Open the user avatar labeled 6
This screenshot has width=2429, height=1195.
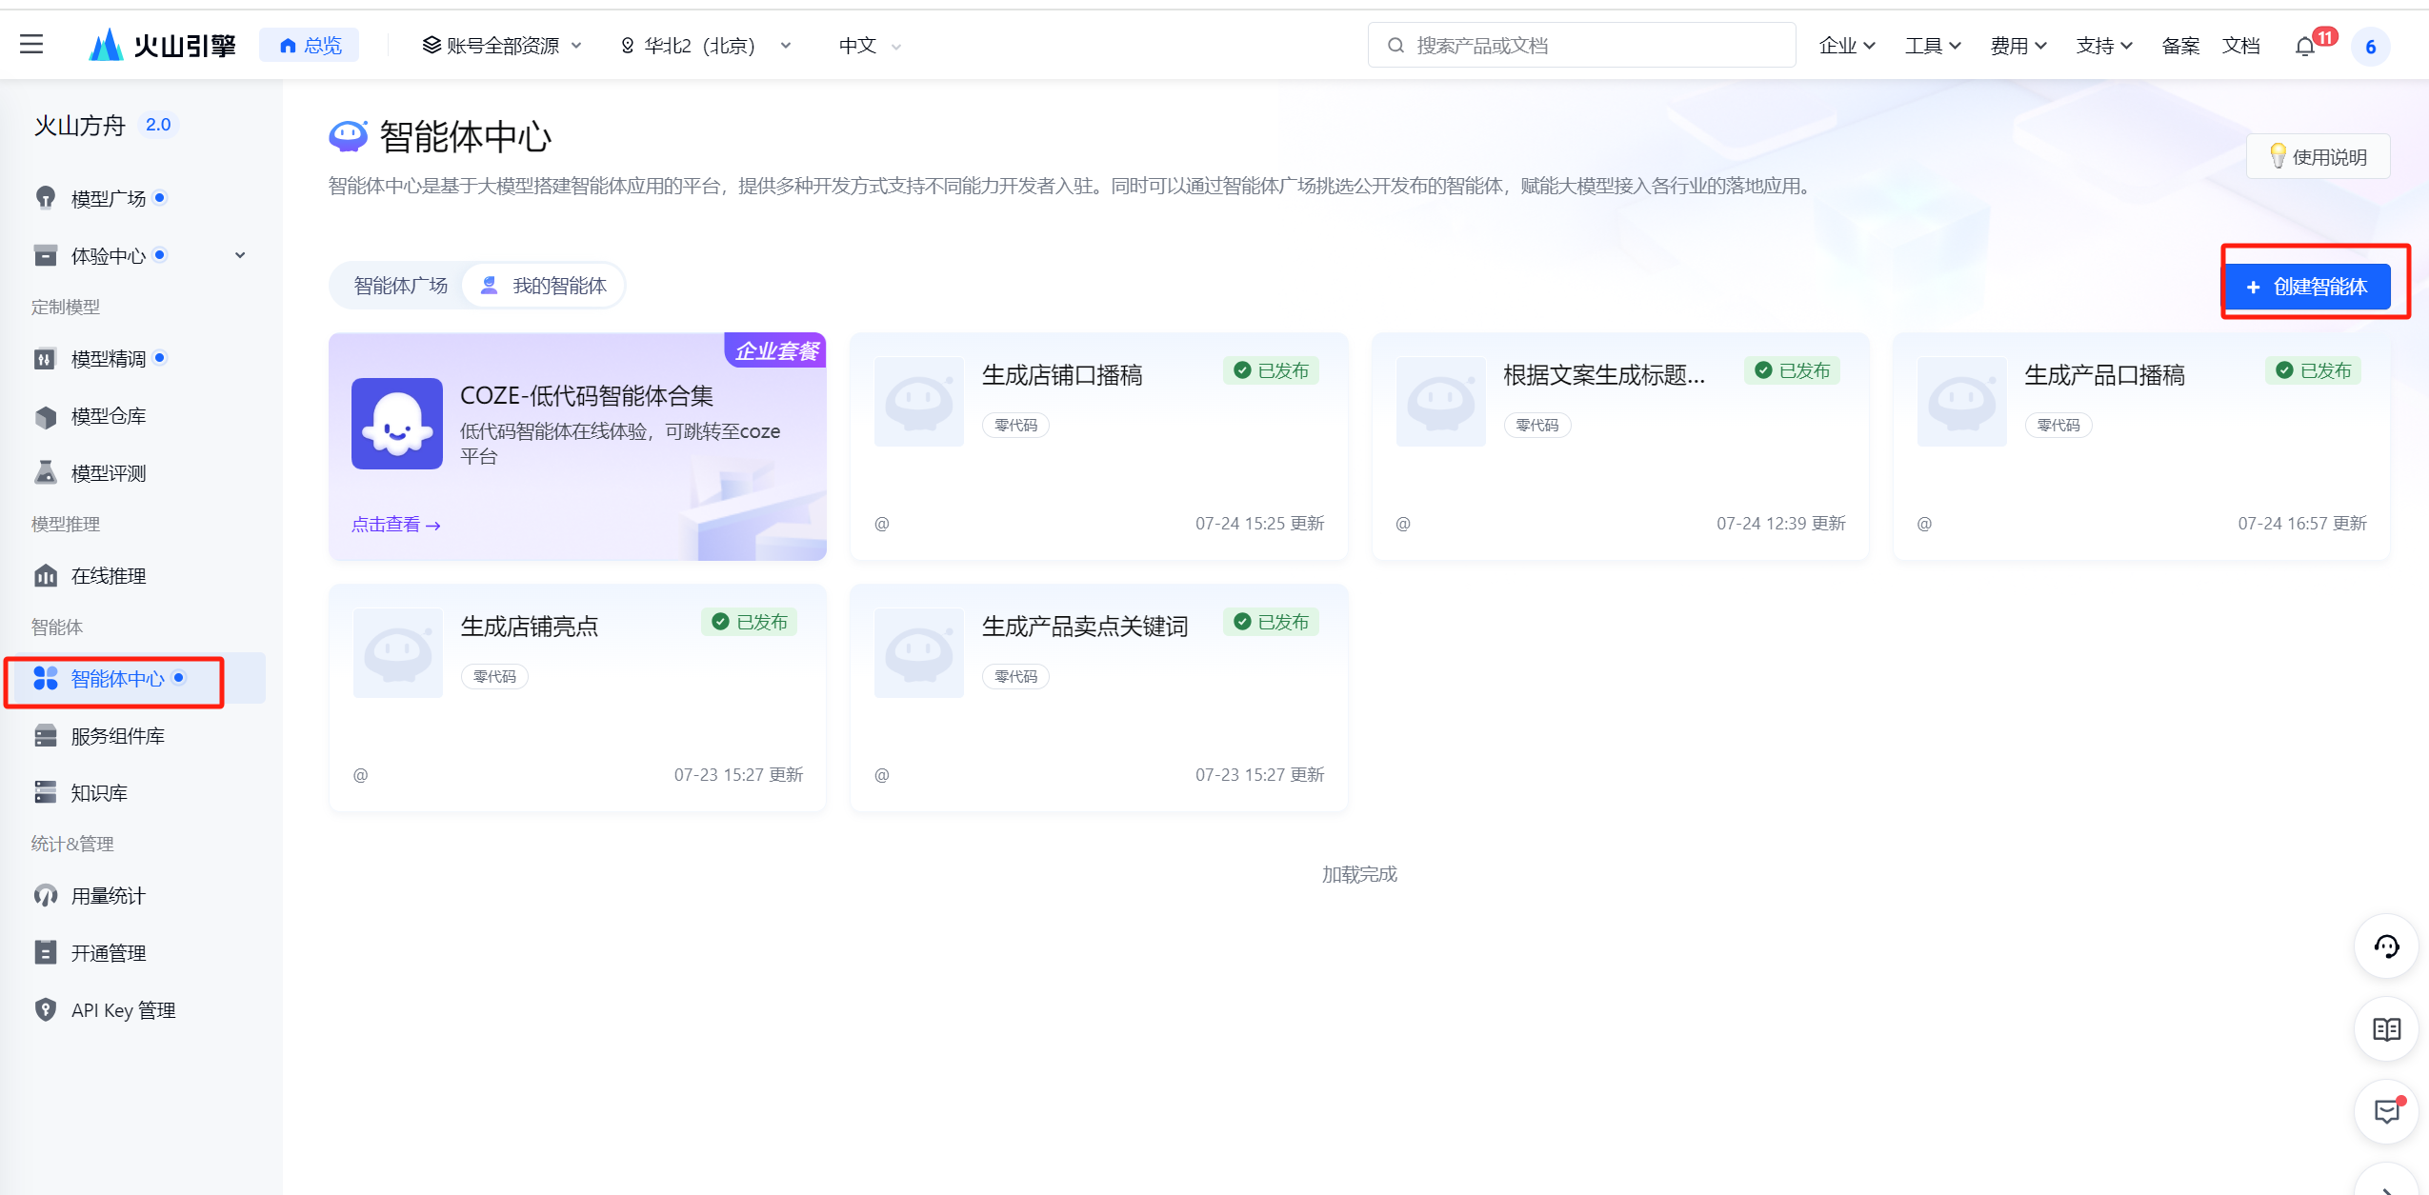[x=2370, y=46]
